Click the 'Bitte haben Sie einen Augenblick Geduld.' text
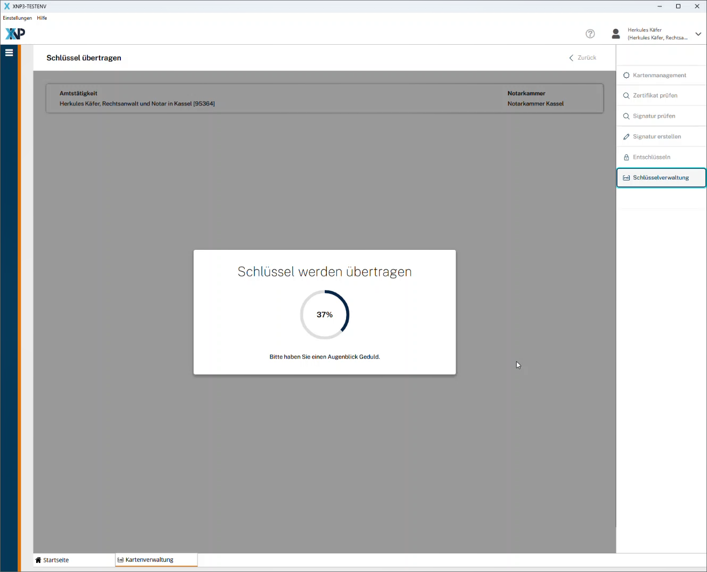This screenshot has height=572, width=707. 325,357
